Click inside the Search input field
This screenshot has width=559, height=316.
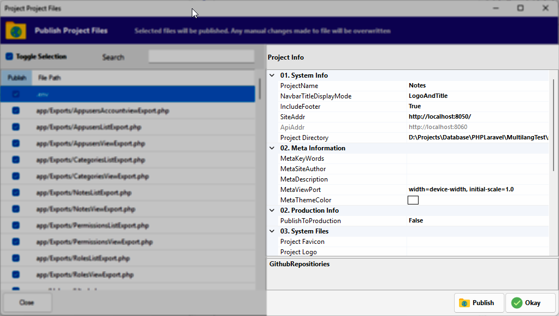click(202, 56)
